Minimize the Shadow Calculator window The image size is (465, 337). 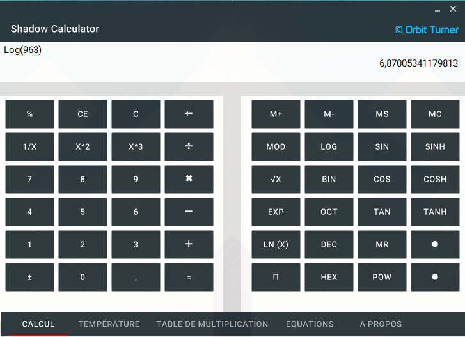click(x=437, y=10)
